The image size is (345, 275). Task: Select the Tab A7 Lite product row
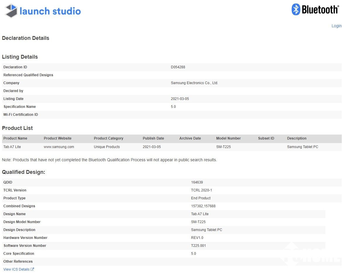[12, 147]
